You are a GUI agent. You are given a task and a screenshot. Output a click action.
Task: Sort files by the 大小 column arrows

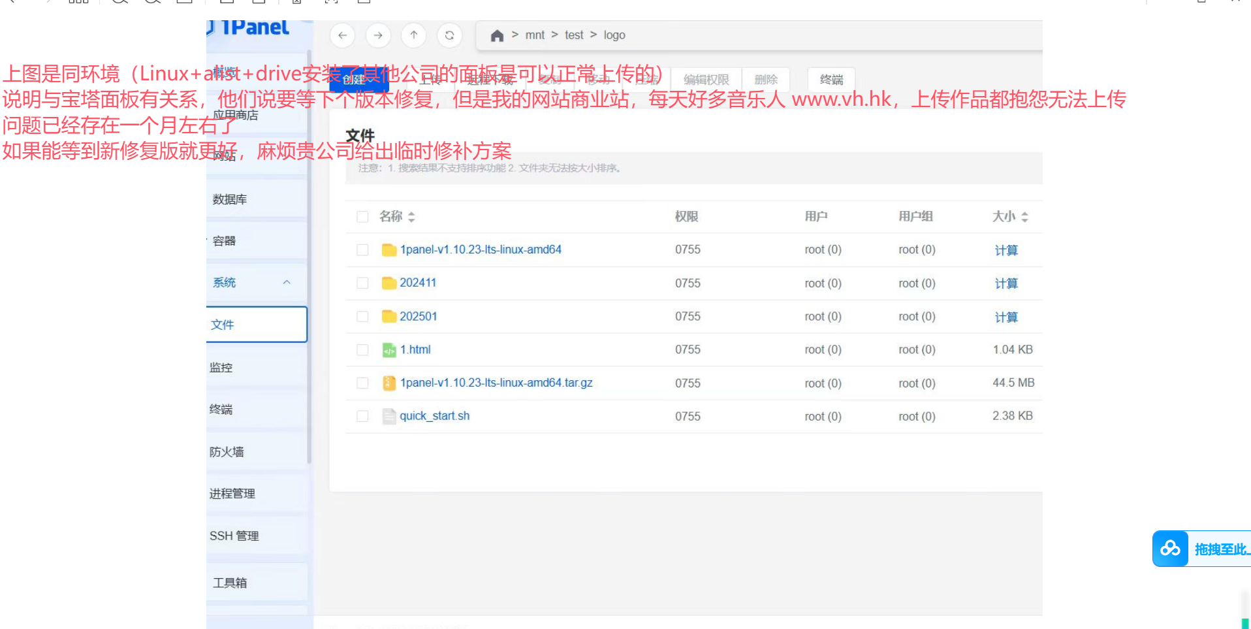(1024, 217)
